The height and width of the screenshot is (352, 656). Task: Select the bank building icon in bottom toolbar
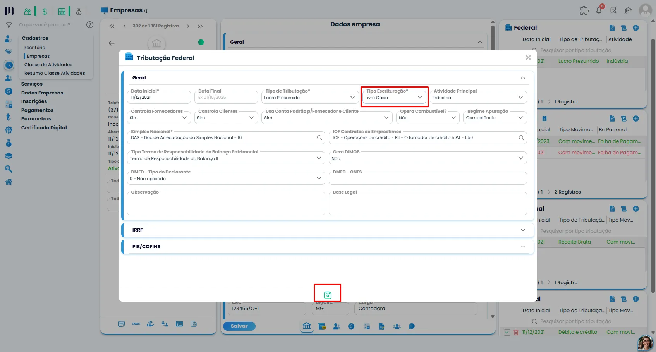[x=307, y=326]
